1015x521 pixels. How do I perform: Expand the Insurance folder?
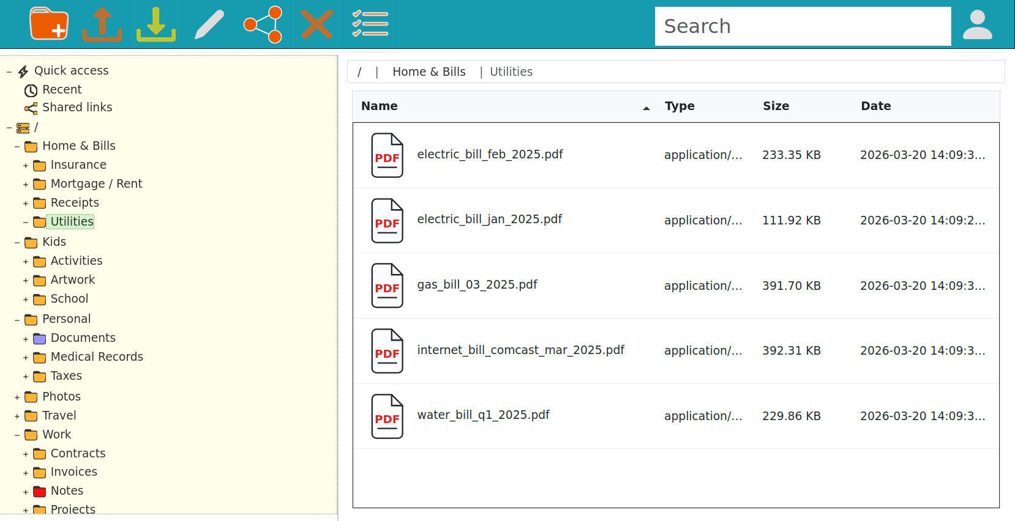click(x=26, y=166)
